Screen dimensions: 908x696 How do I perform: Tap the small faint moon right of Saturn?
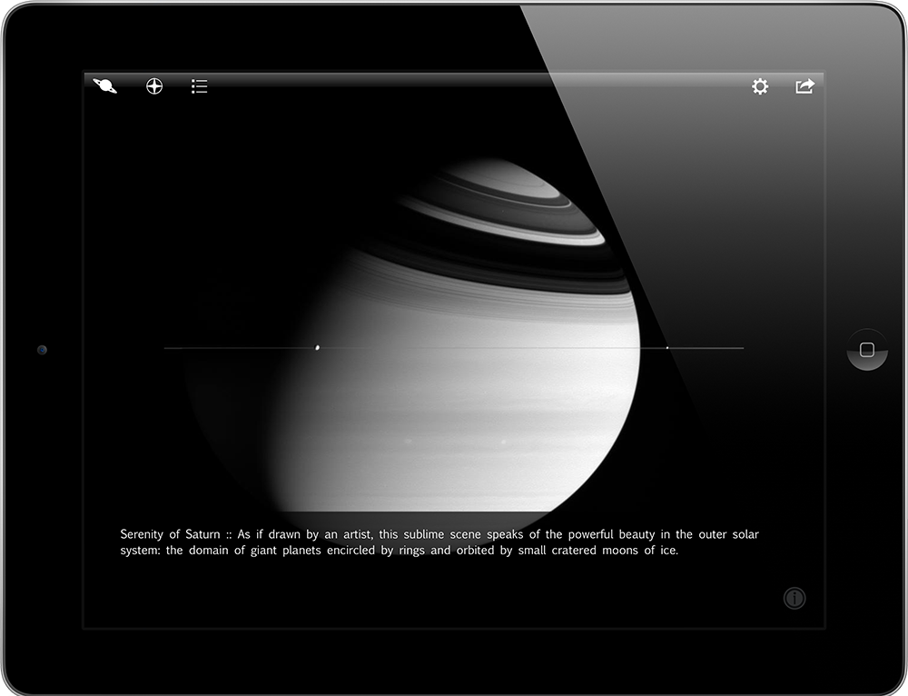pyautogui.click(x=667, y=348)
